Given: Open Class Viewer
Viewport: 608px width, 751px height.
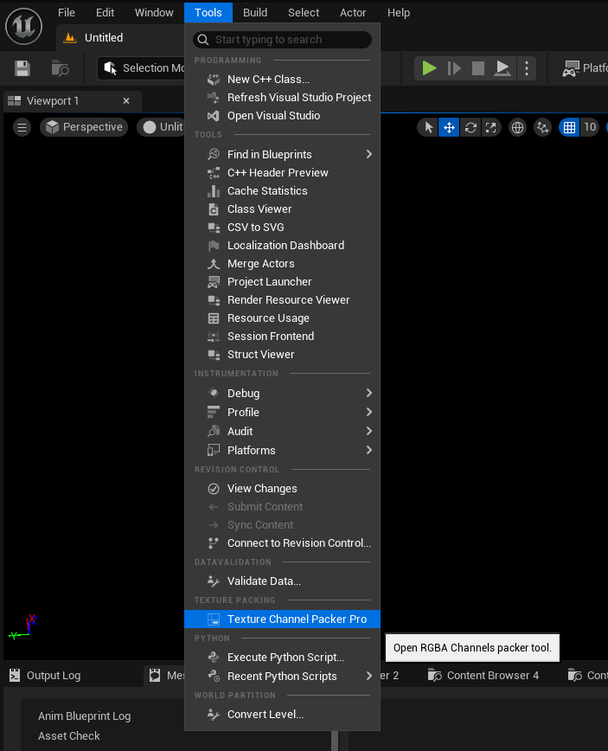Looking at the screenshot, I should (x=283, y=209).
